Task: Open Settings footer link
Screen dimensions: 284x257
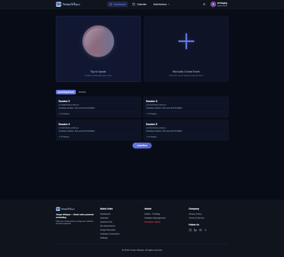Action: 104,238
